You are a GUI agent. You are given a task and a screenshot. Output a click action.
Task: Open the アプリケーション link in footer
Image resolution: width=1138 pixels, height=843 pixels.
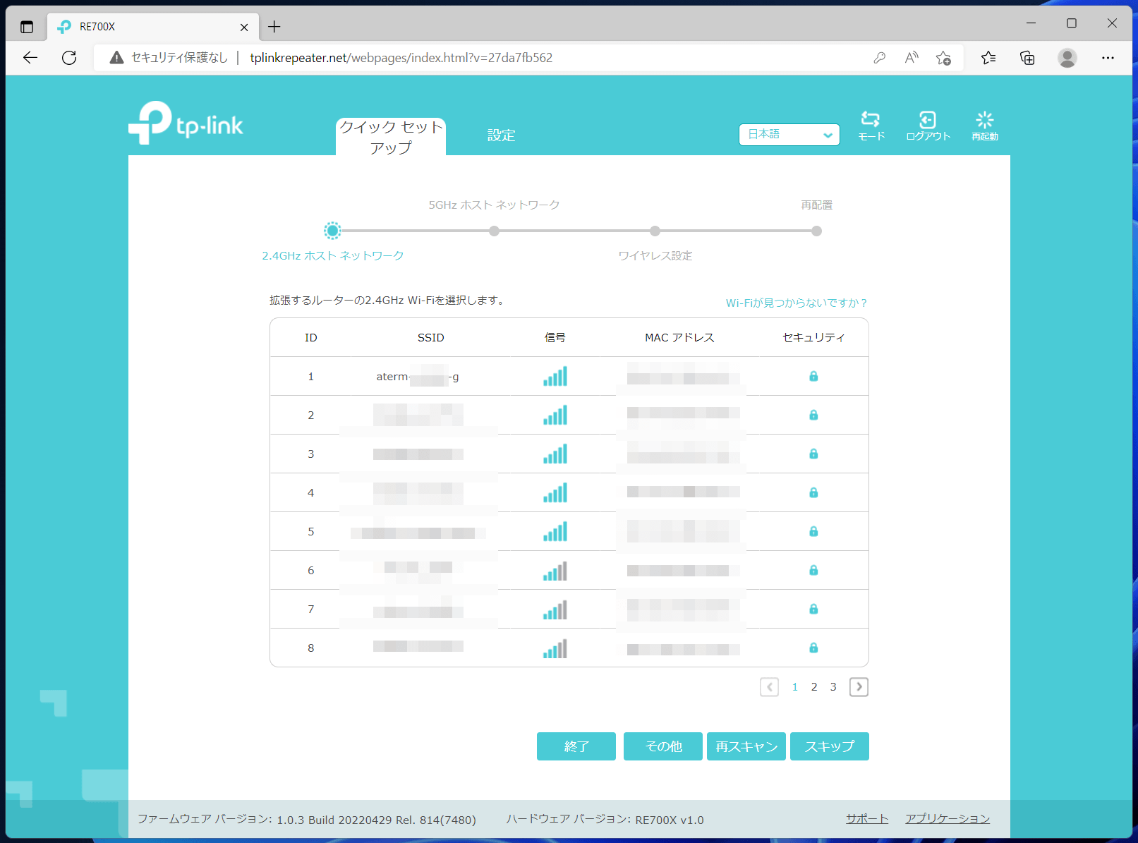(x=948, y=818)
